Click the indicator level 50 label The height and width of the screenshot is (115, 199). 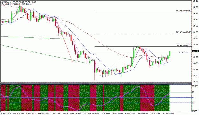coord(193,98)
